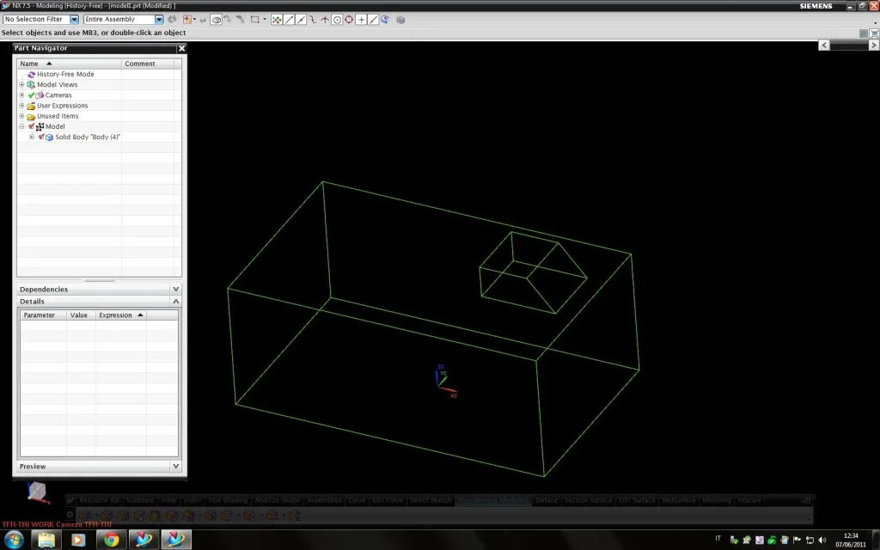This screenshot has width=880, height=550.
Task: Close the Part Navigator panel
Action: (181, 48)
